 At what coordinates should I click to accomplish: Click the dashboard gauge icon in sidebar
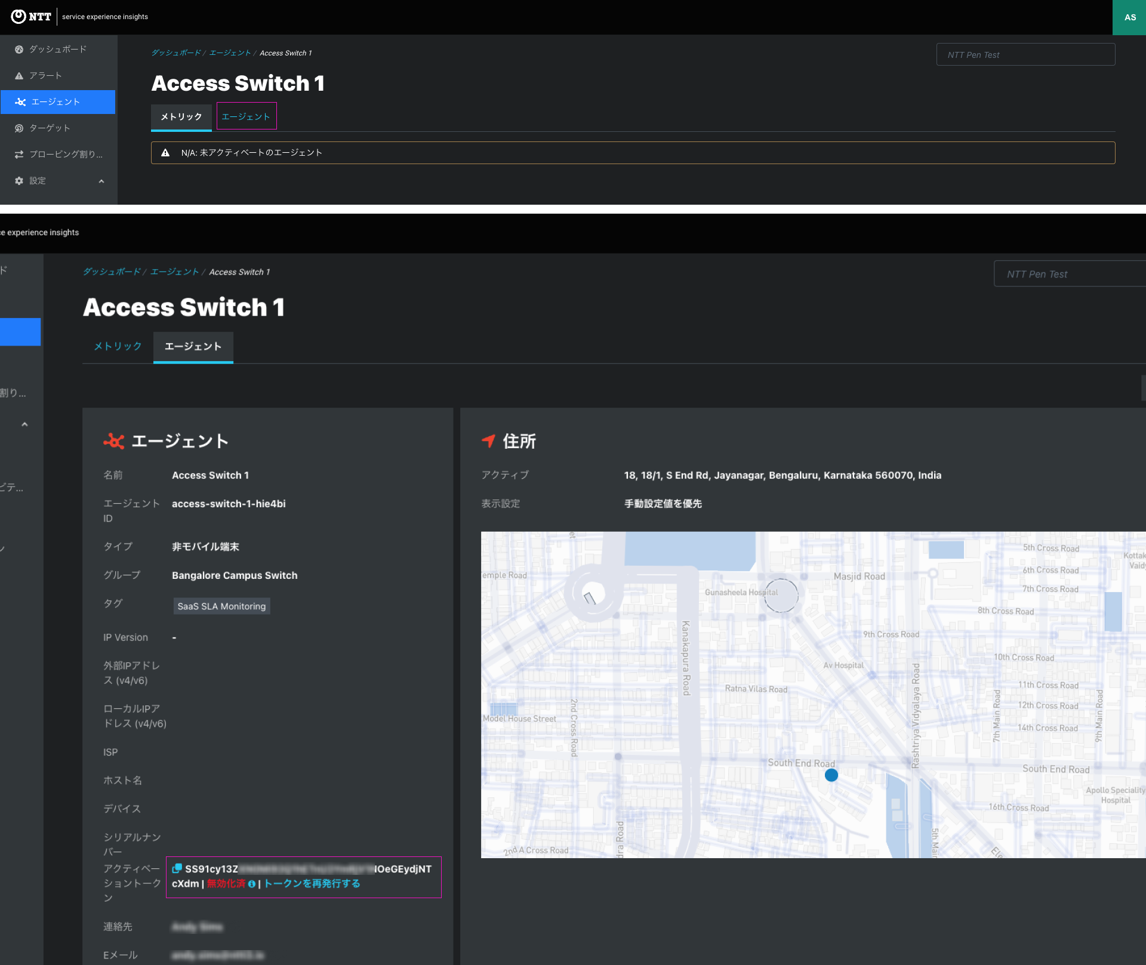coord(19,50)
